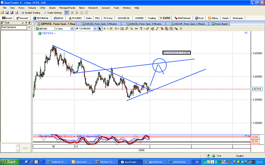Image resolution: width=265 pixels, height=165 pixels.
Task: Open Autochartist taskbar item
Action: (179, 162)
